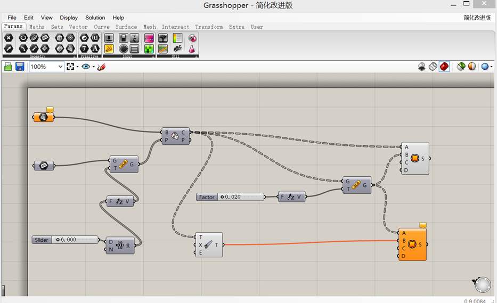The image size is (497, 303).
Task: Click the Slider component showing 6.000
Action: tap(65, 240)
